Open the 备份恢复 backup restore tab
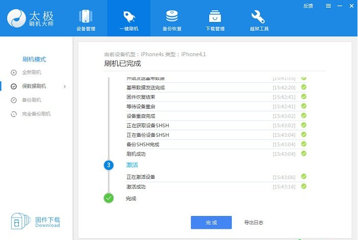This screenshot has height=240, width=358. [172, 20]
